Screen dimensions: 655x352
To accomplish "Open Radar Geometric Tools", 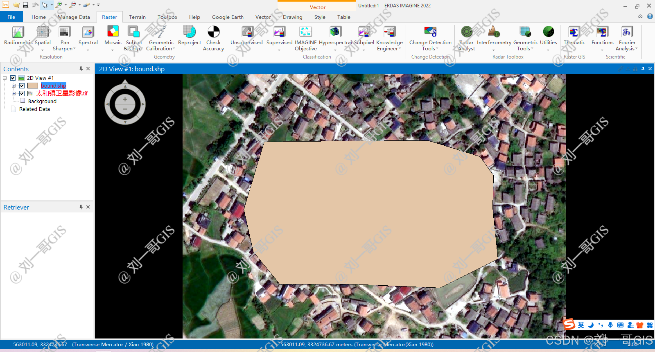I will click(x=525, y=38).
